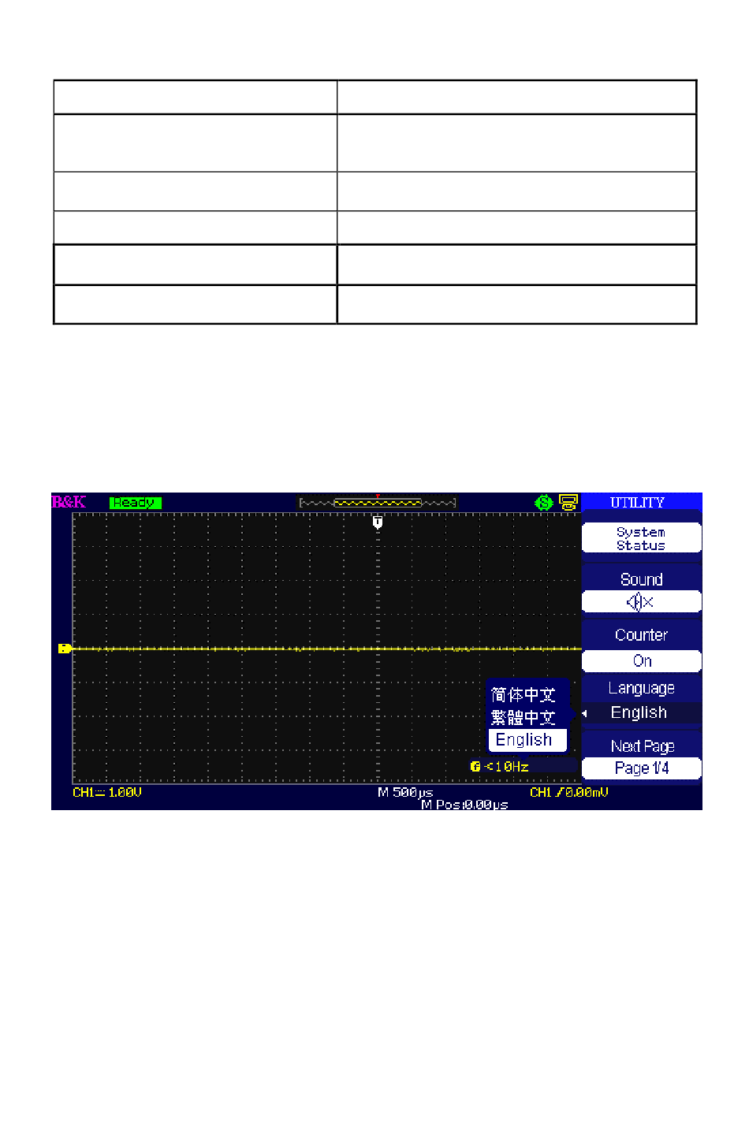Viewport: 749px width, 1123px height.
Task: Click the CH1 ground level marker
Action: coord(65,649)
